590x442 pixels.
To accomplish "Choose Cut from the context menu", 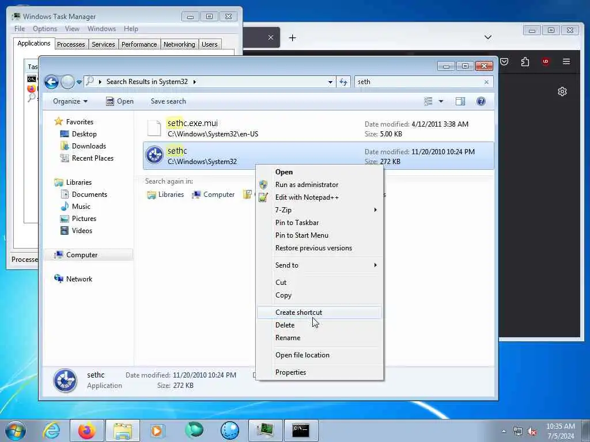I will click(x=319, y=282).
